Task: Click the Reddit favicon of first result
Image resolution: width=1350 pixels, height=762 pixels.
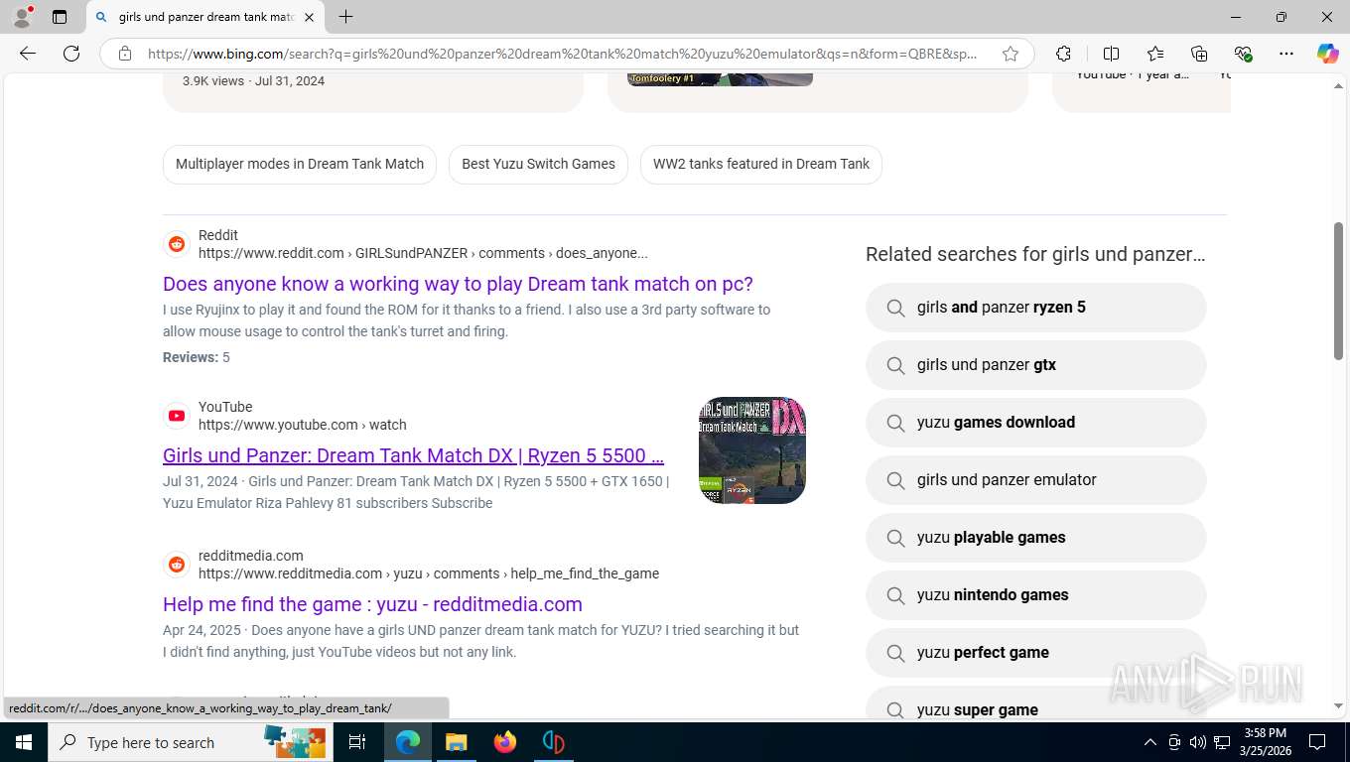Action: (177, 244)
